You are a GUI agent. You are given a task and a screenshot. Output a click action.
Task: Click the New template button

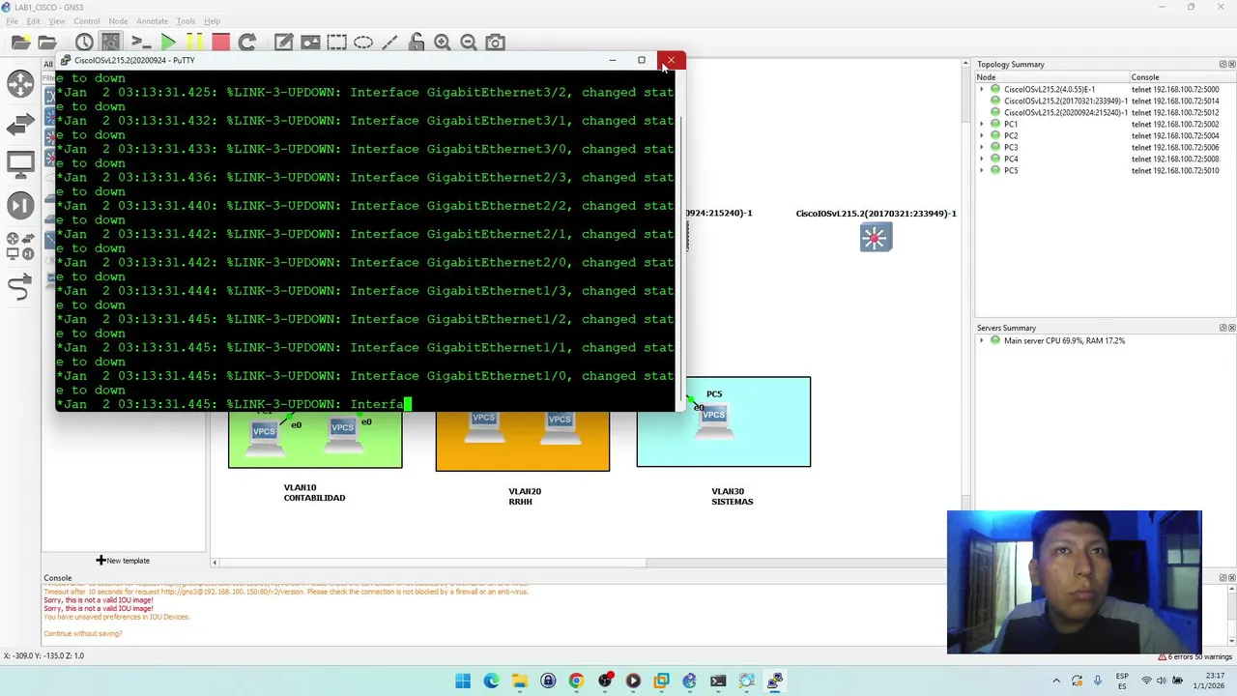pos(123,561)
